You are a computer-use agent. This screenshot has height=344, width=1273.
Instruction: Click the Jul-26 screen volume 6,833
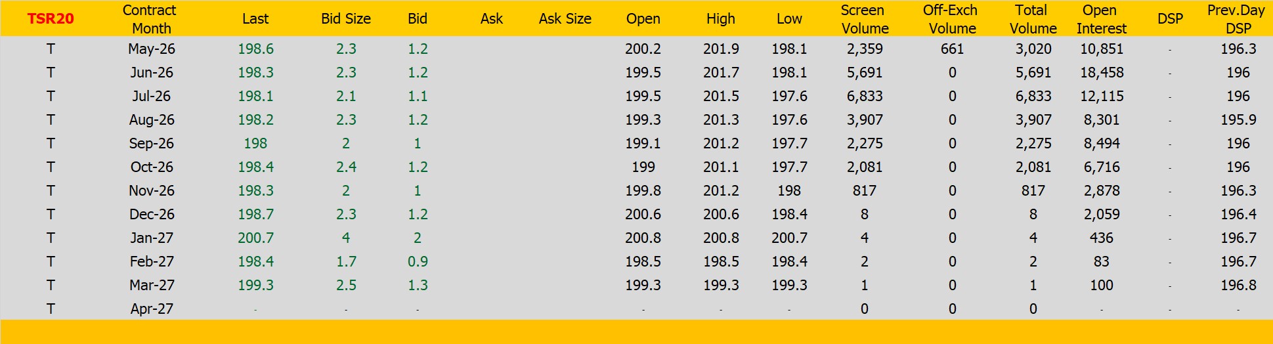click(865, 97)
